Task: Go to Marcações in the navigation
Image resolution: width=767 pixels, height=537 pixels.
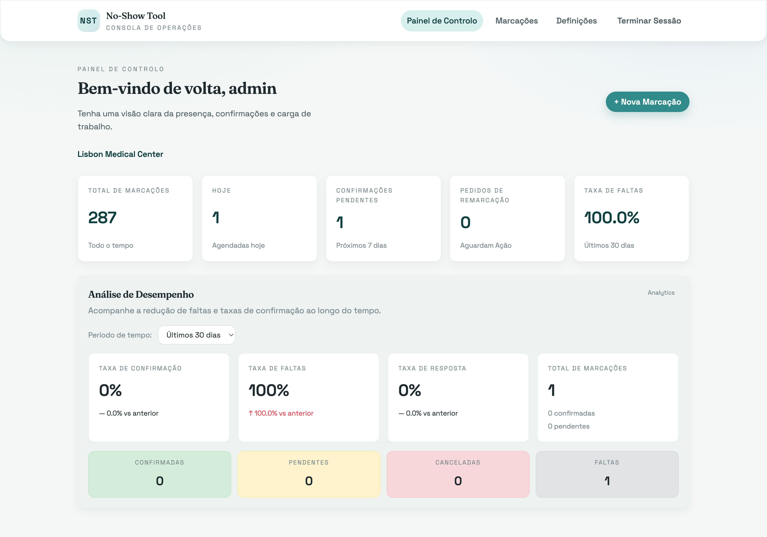Action: click(x=516, y=21)
